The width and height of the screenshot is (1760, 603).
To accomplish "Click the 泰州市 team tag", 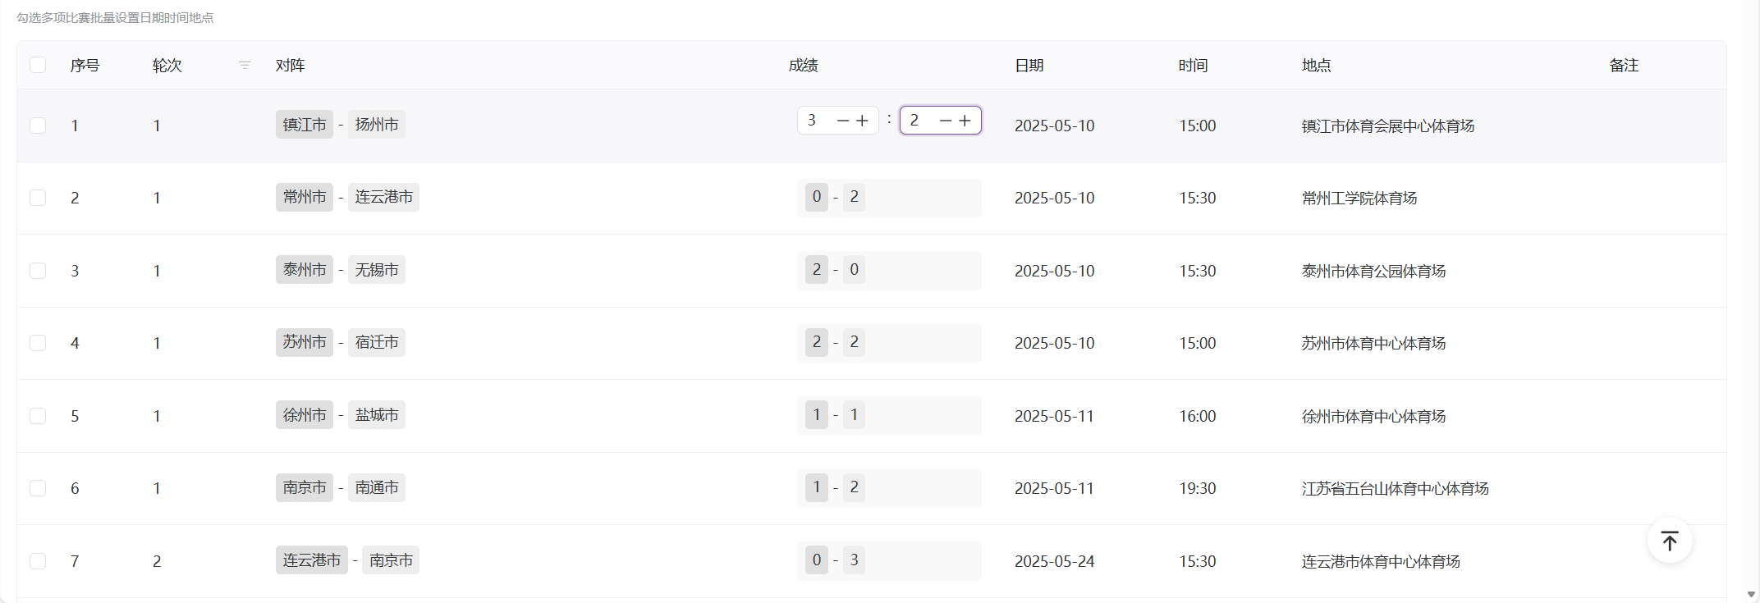I will click(x=305, y=270).
